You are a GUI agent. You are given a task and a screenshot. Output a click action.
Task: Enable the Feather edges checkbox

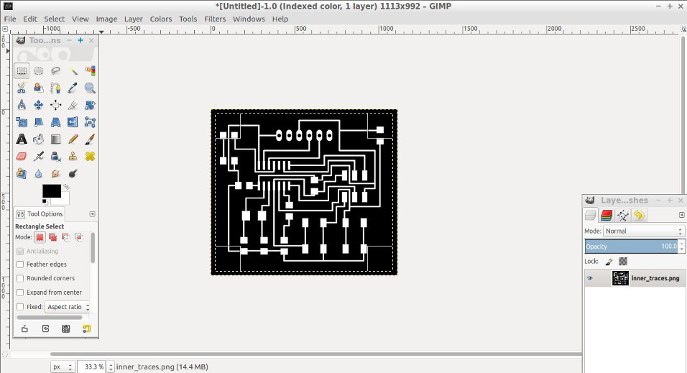point(20,264)
